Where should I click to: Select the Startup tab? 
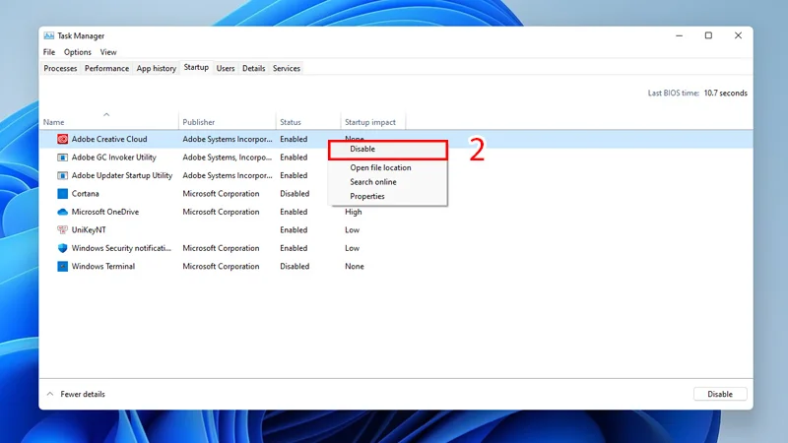coord(196,67)
